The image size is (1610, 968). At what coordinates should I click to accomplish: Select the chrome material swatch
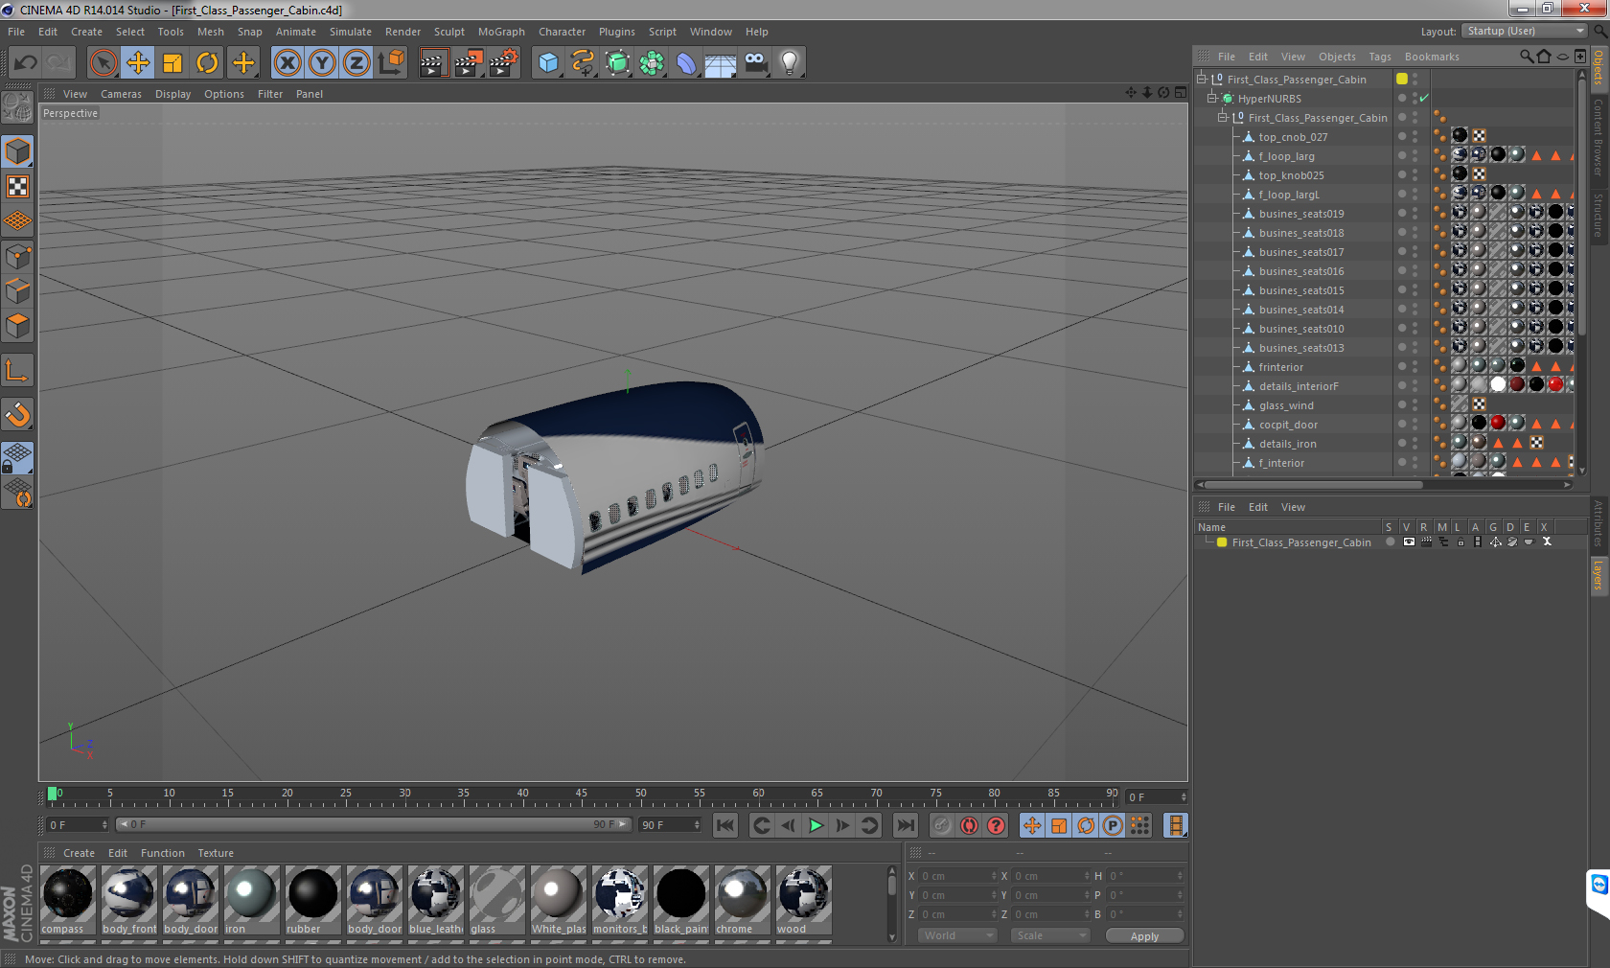(742, 899)
